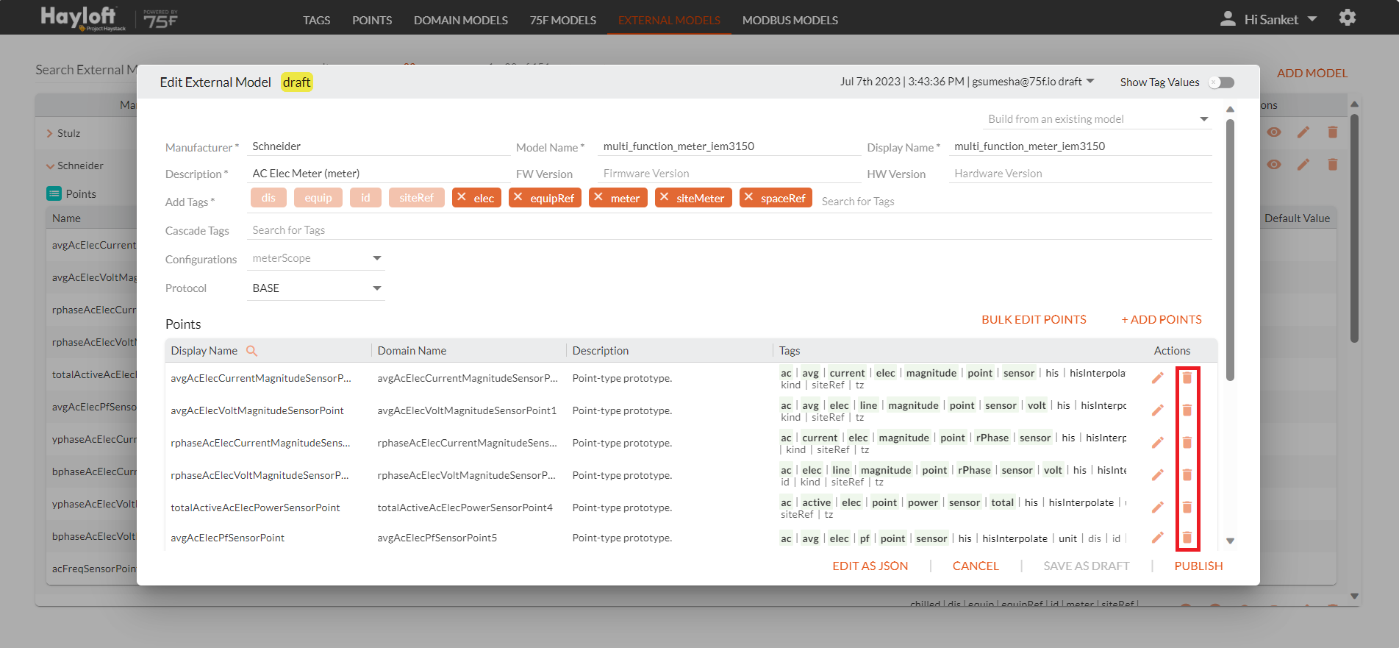Viewport: 1399px width, 648px height.
Task: Collapse the Schneider manufacturer row
Action: pyautogui.click(x=50, y=166)
